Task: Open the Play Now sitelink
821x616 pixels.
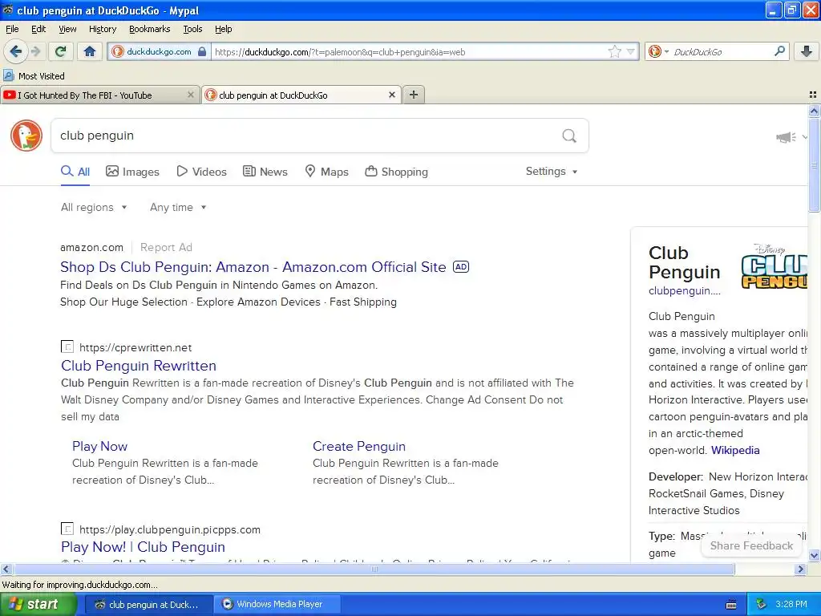Action: click(x=99, y=446)
